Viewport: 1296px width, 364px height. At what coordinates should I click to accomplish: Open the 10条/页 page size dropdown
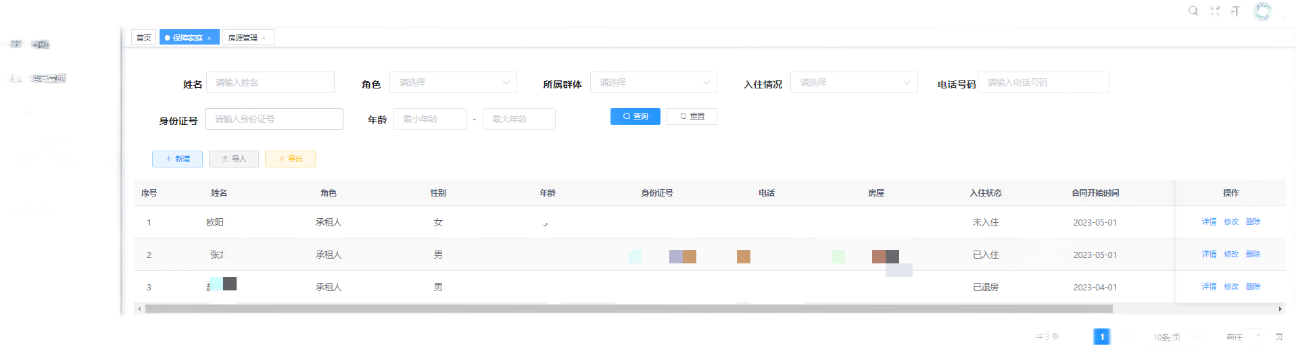pos(1176,337)
